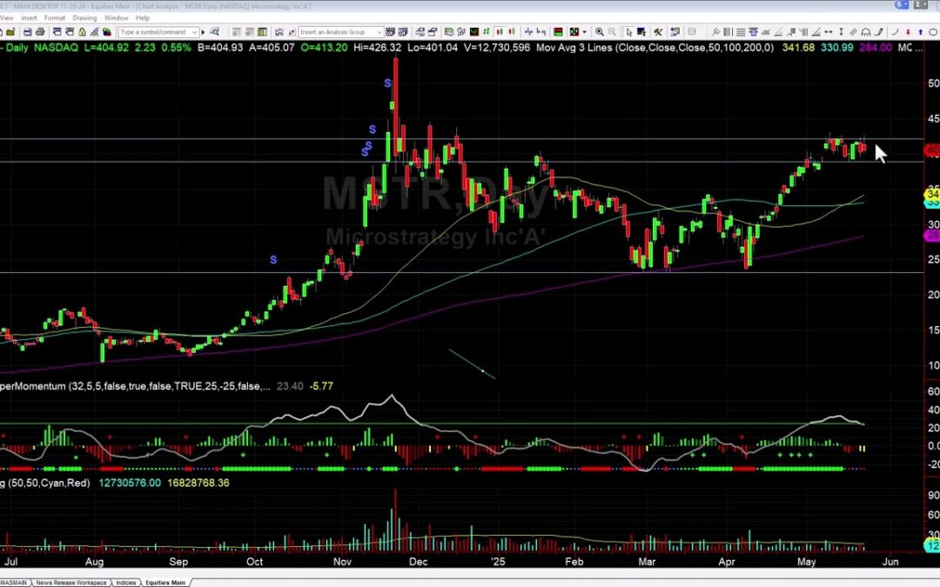The width and height of the screenshot is (940, 587).
Task: Open the View menu
Action: click(x=7, y=18)
